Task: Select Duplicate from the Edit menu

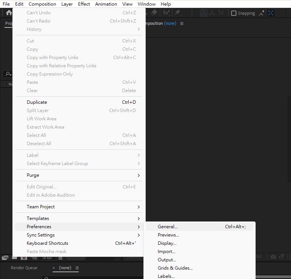Action: (37, 102)
